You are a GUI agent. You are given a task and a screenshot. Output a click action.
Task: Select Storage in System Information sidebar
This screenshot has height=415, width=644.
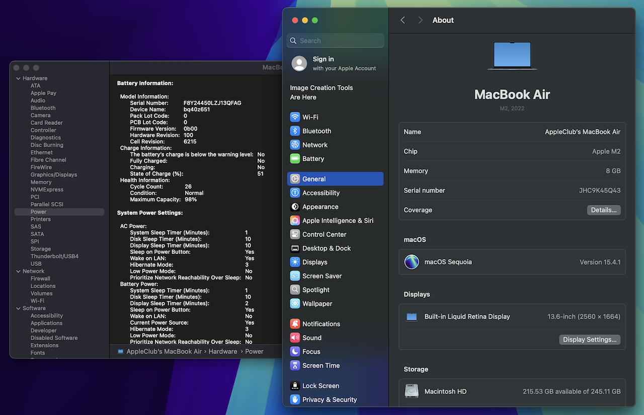pyautogui.click(x=40, y=249)
